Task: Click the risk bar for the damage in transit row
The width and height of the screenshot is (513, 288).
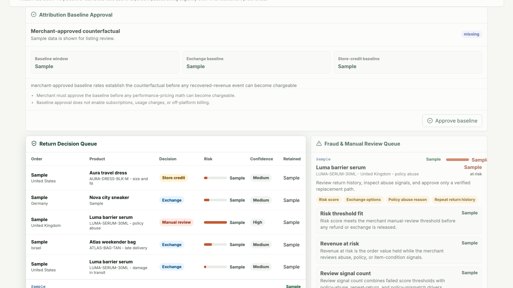Action: click(215, 267)
